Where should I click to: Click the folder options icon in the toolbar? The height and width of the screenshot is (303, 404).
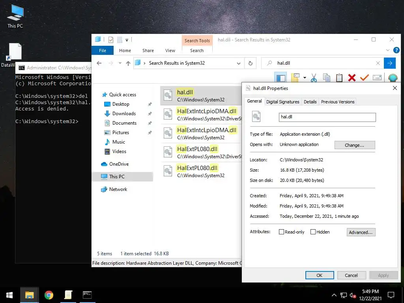click(x=295, y=78)
